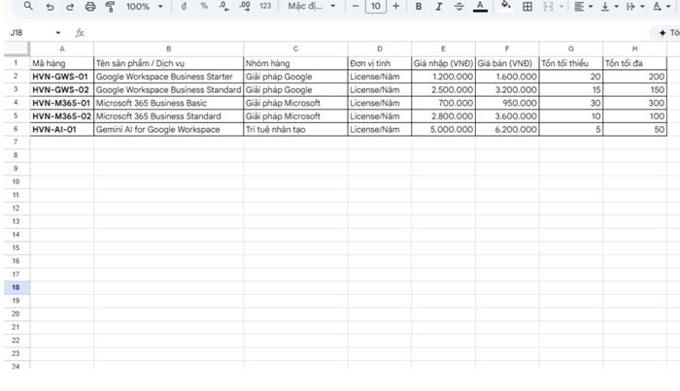Toggle bold formatting
The height and width of the screenshot is (391, 680).
(x=419, y=7)
